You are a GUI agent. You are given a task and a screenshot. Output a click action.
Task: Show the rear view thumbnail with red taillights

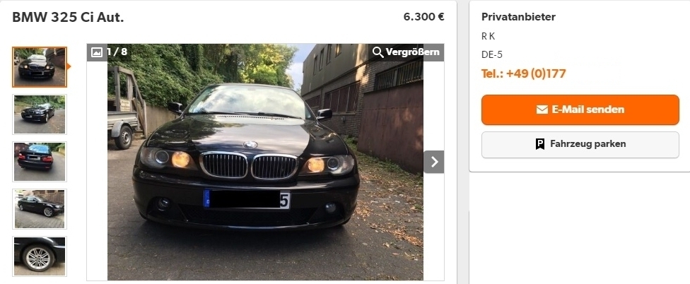[x=40, y=162]
